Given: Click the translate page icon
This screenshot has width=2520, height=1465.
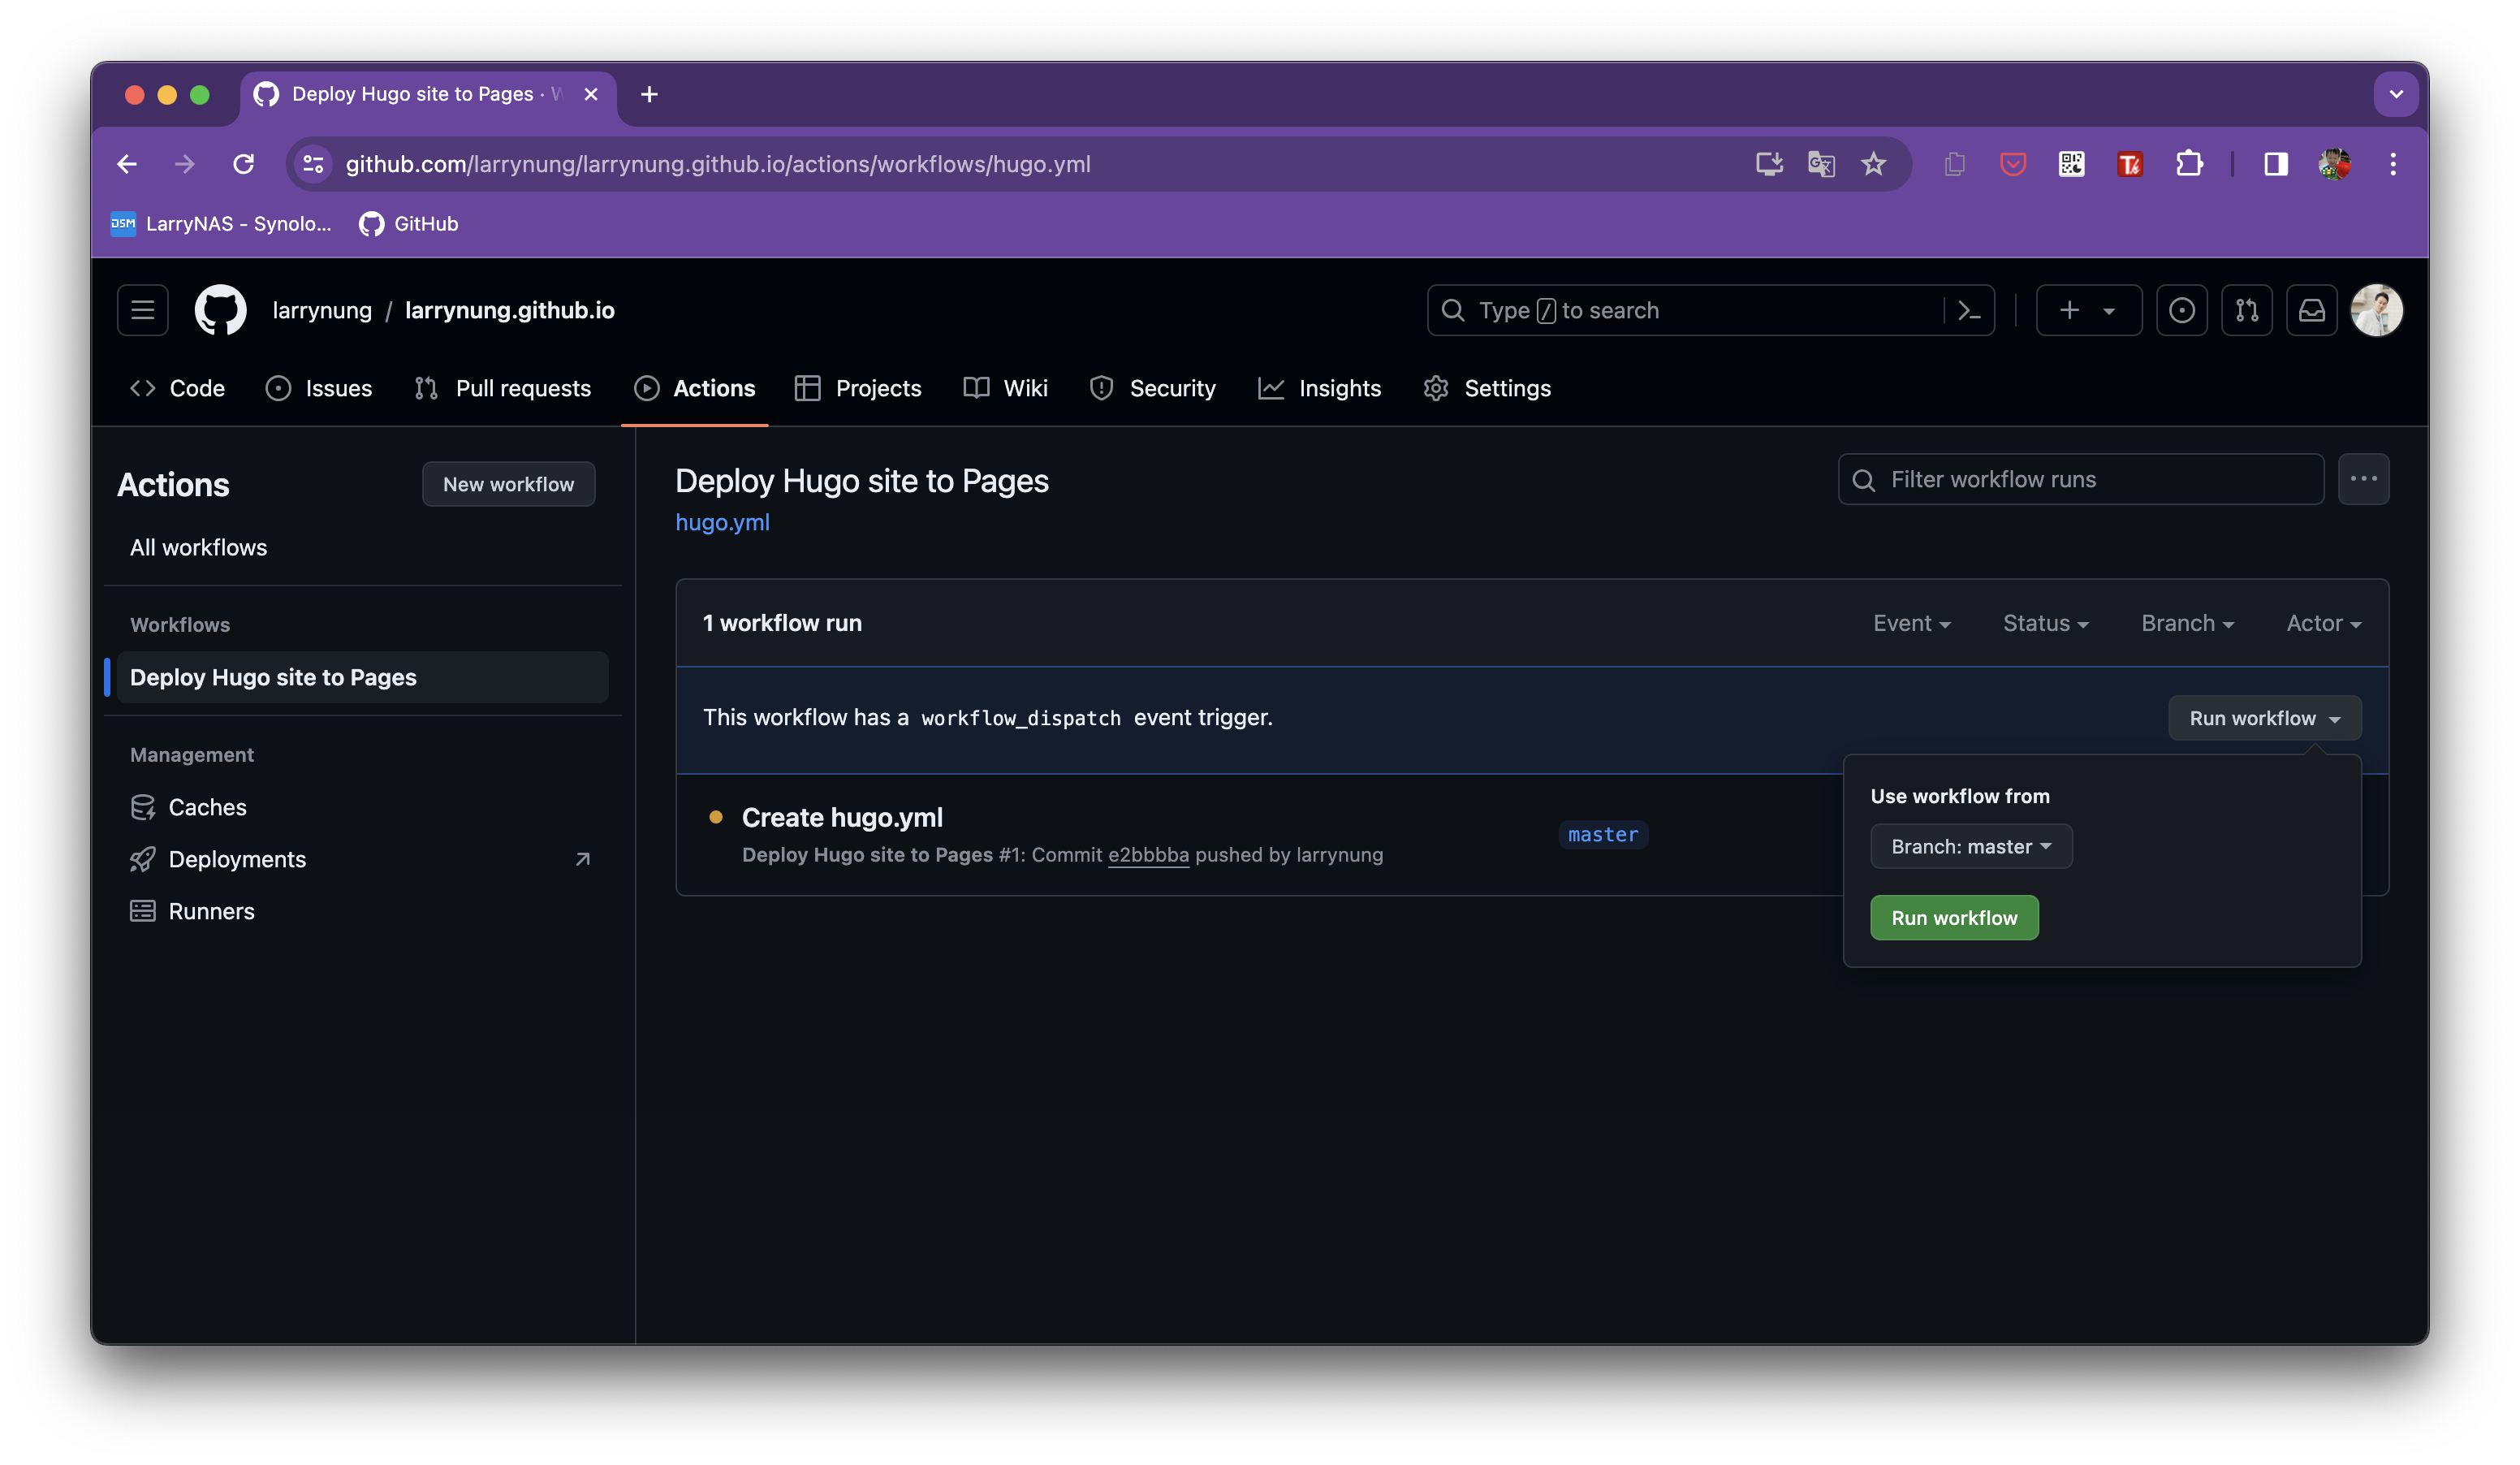Looking at the screenshot, I should [1821, 164].
